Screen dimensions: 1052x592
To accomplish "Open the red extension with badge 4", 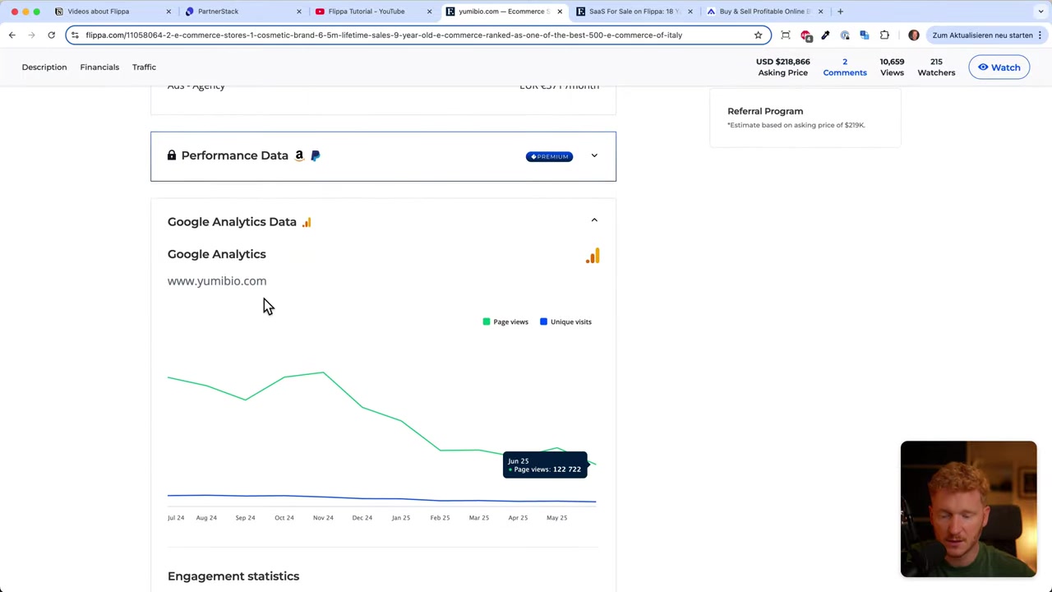I will 806,35.
